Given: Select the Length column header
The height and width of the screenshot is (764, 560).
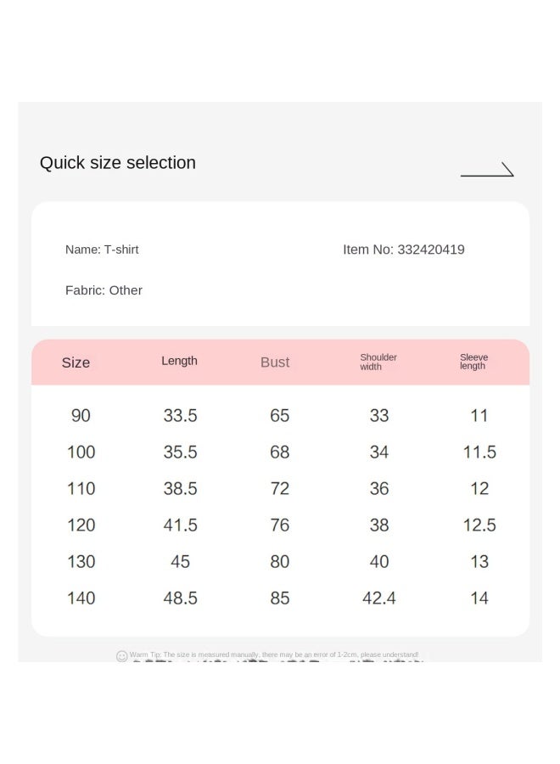Looking at the screenshot, I should [179, 361].
